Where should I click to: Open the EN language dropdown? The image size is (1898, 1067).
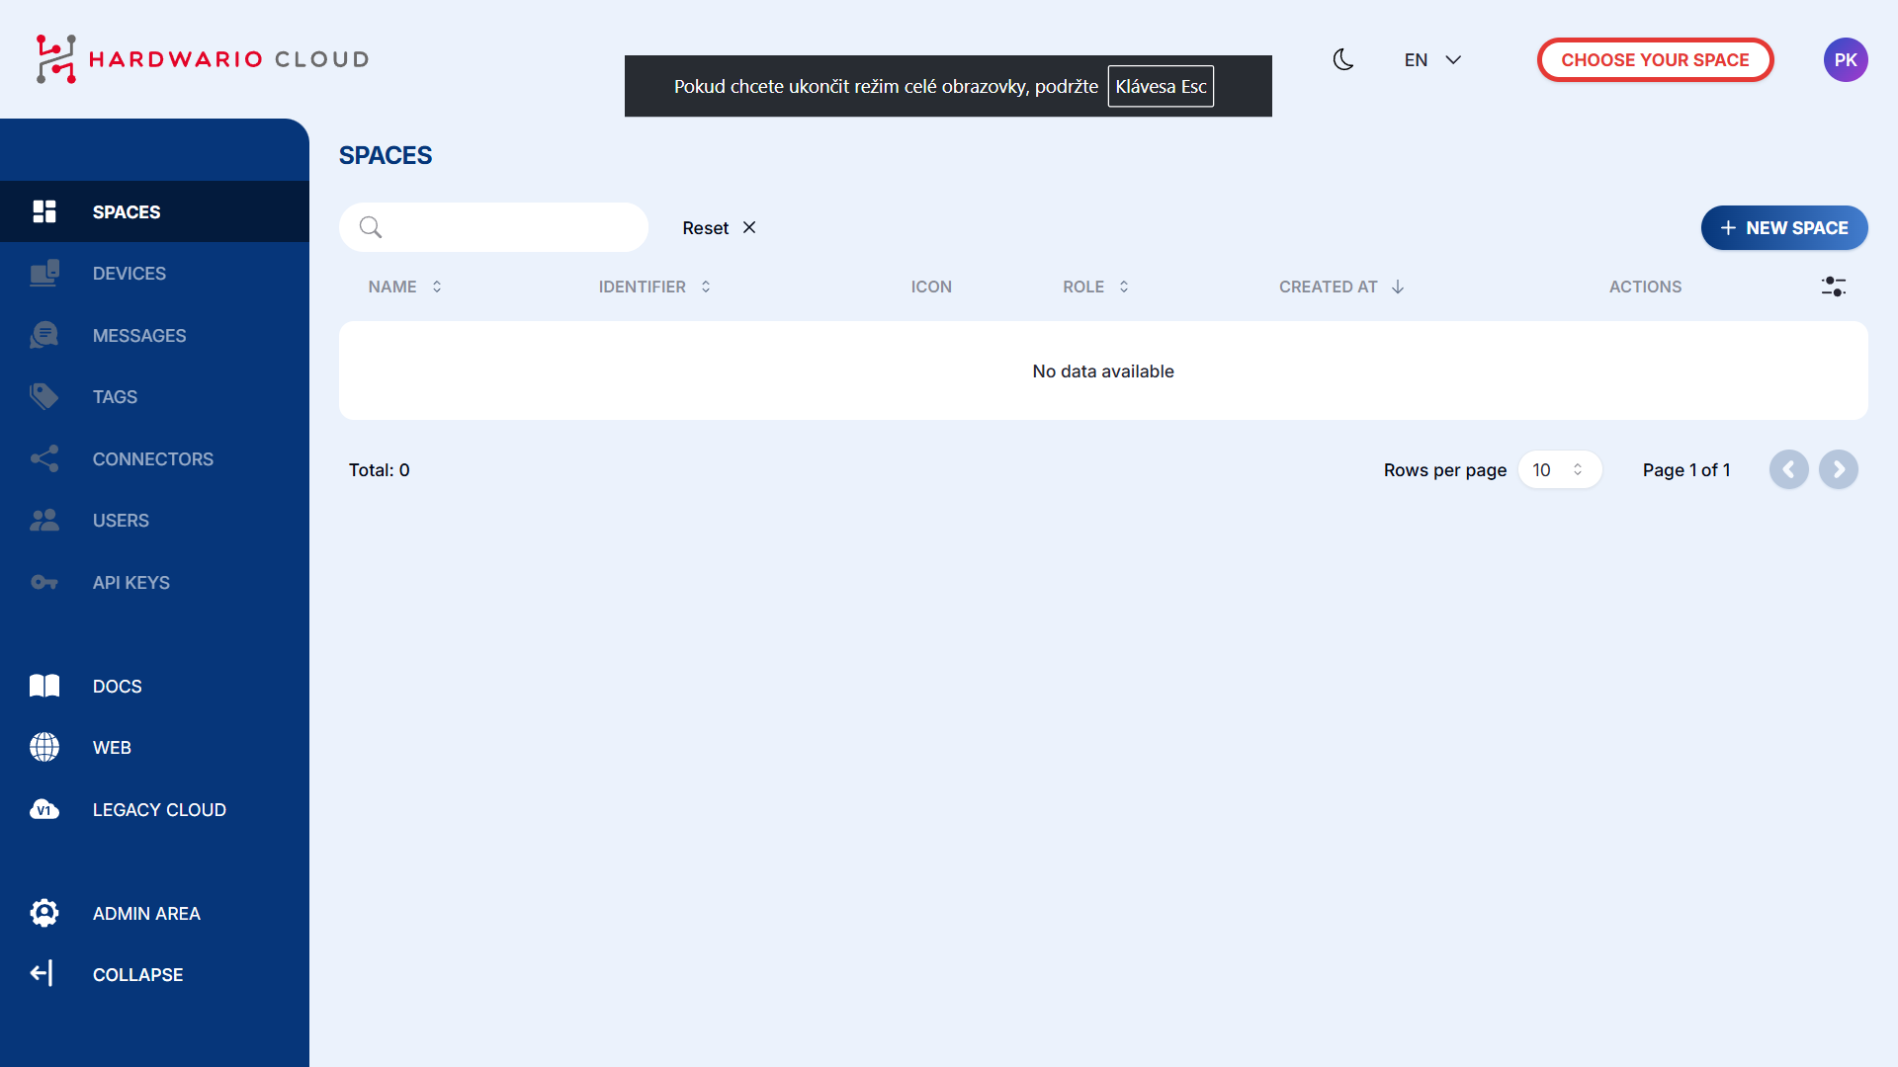click(1432, 60)
